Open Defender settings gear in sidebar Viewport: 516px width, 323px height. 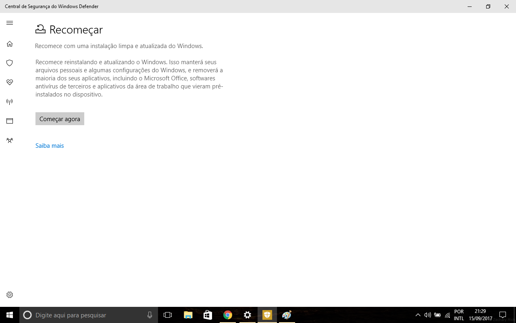tap(10, 295)
